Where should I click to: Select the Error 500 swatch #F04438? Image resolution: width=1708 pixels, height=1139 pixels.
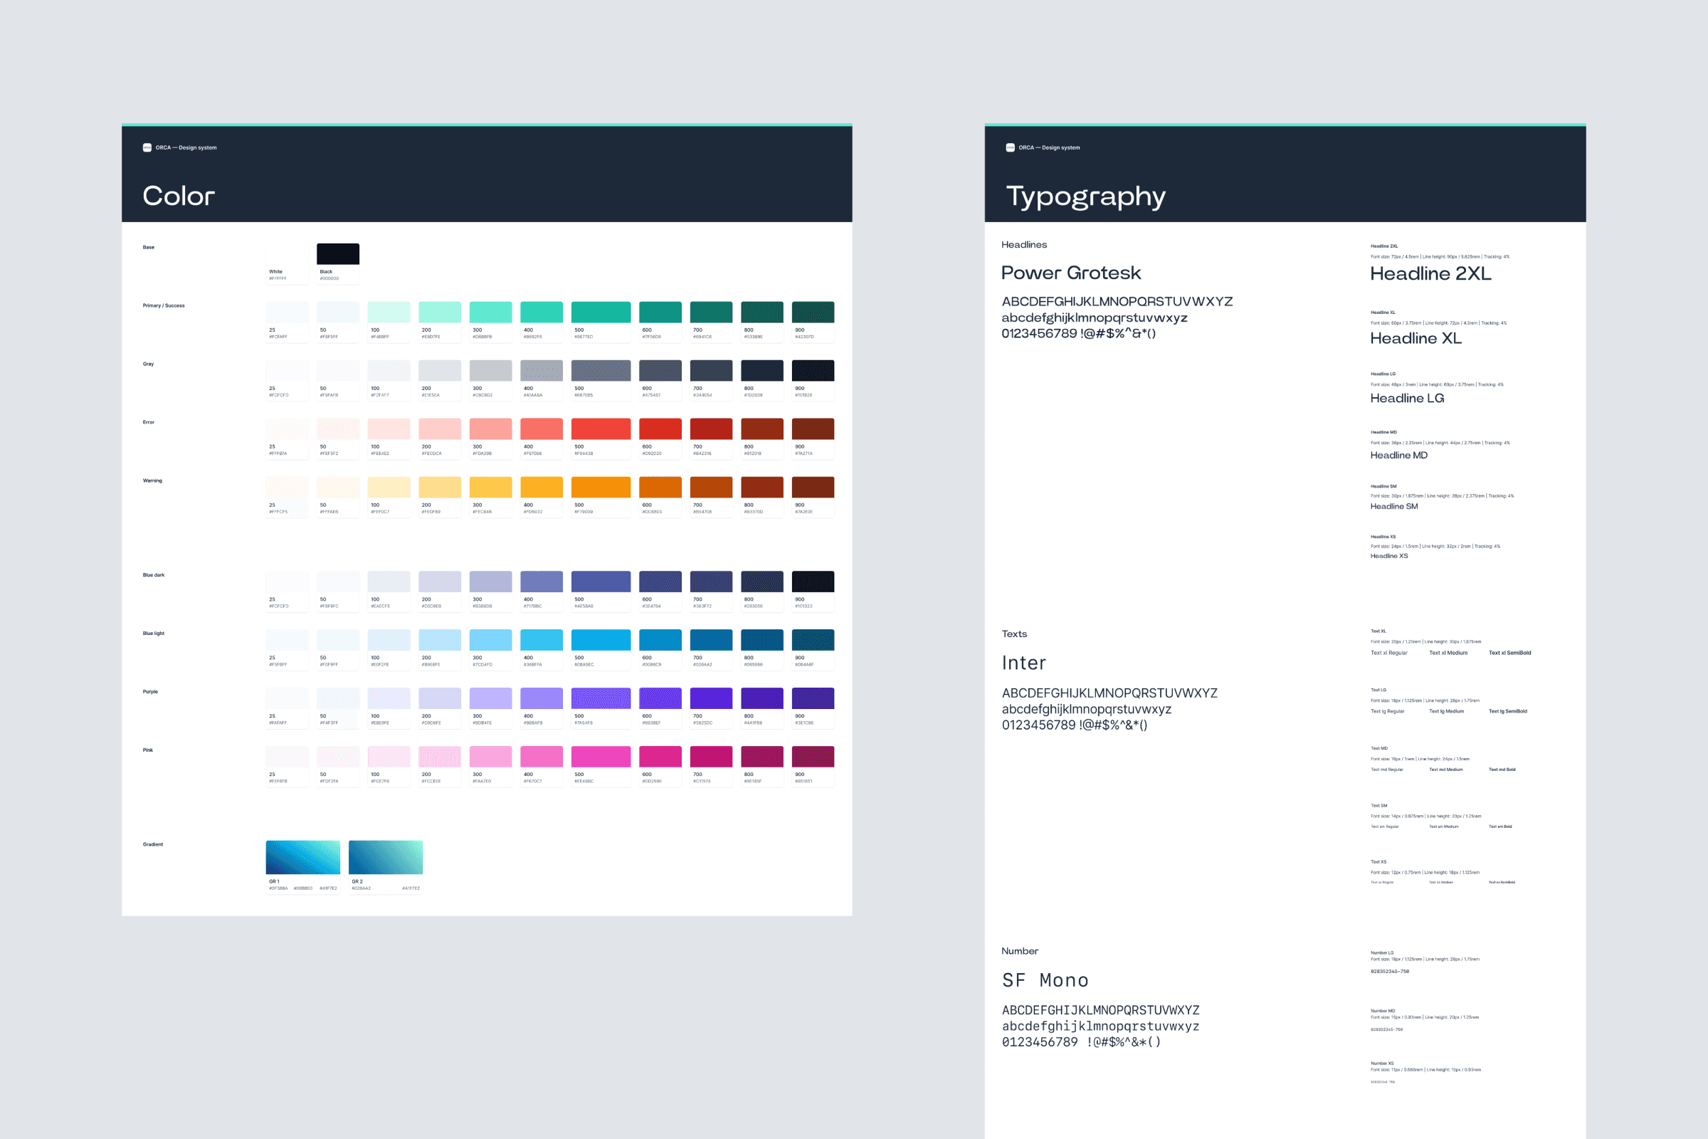pyautogui.click(x=601, y=429)
